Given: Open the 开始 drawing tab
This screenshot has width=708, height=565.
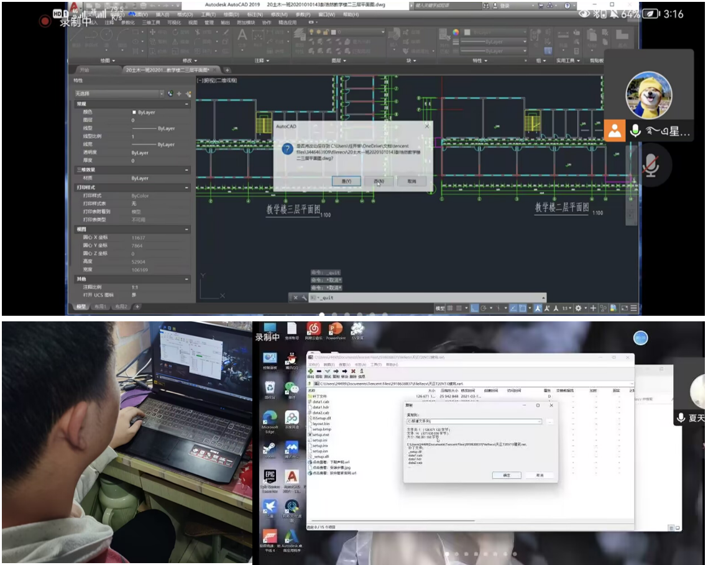Looking at the screenshot, I should (84, 70).
